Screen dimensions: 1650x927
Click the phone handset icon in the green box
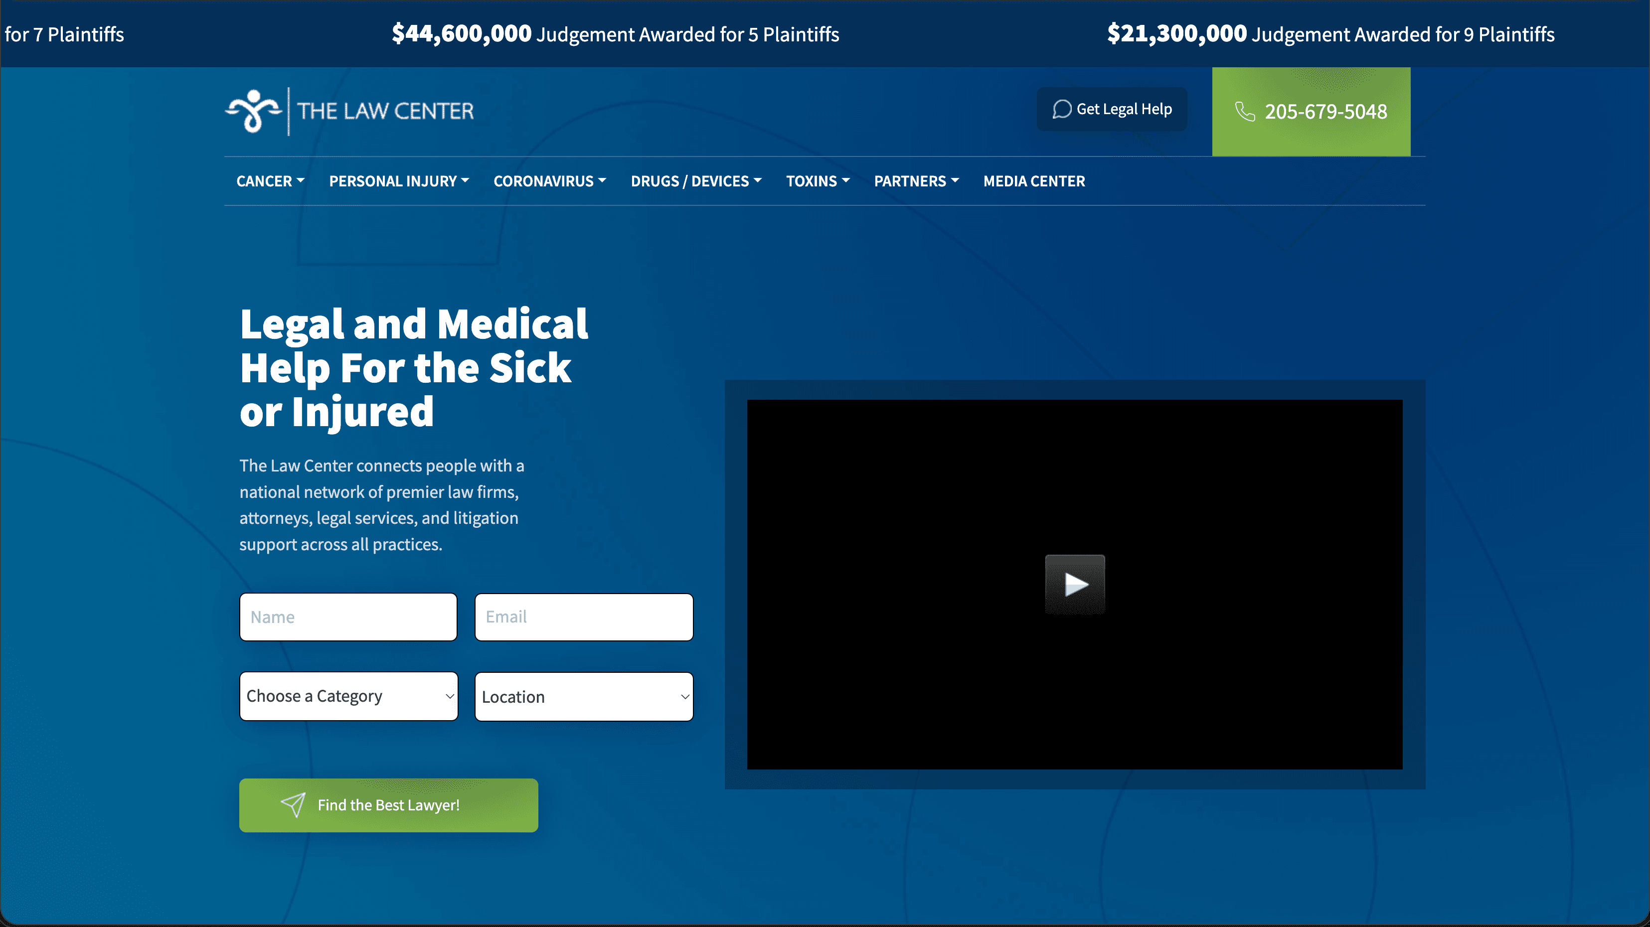coord(1245,112)
